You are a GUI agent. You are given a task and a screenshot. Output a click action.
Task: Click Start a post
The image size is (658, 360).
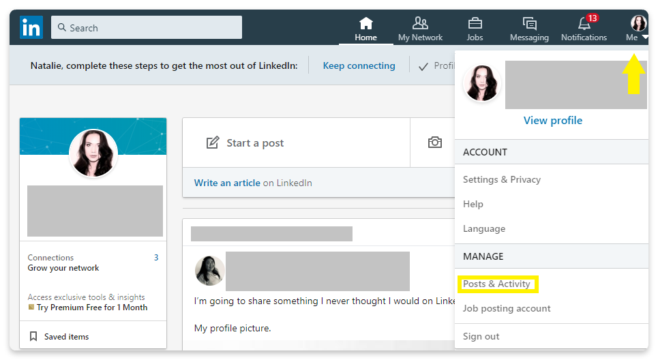tap(255, 143)
